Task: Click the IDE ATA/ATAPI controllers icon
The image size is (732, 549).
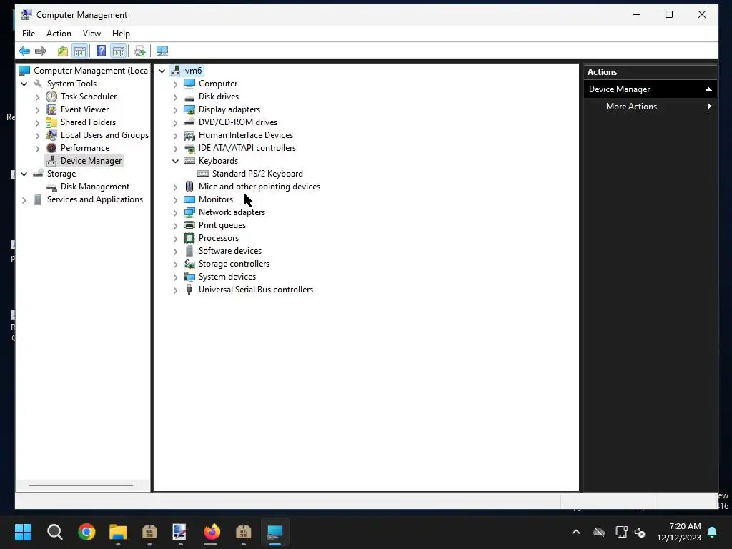Action: tap(189, 148)
